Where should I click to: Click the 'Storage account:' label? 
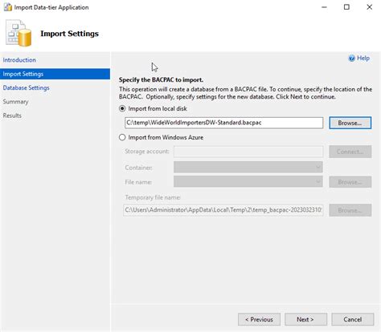pos(147,152)
